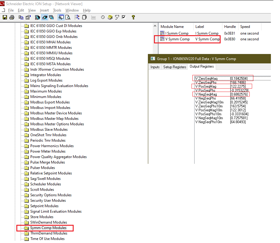Switch to the Inputs tab
The image size is (280, 243).
pyautogui.click(x=155, y=67)
